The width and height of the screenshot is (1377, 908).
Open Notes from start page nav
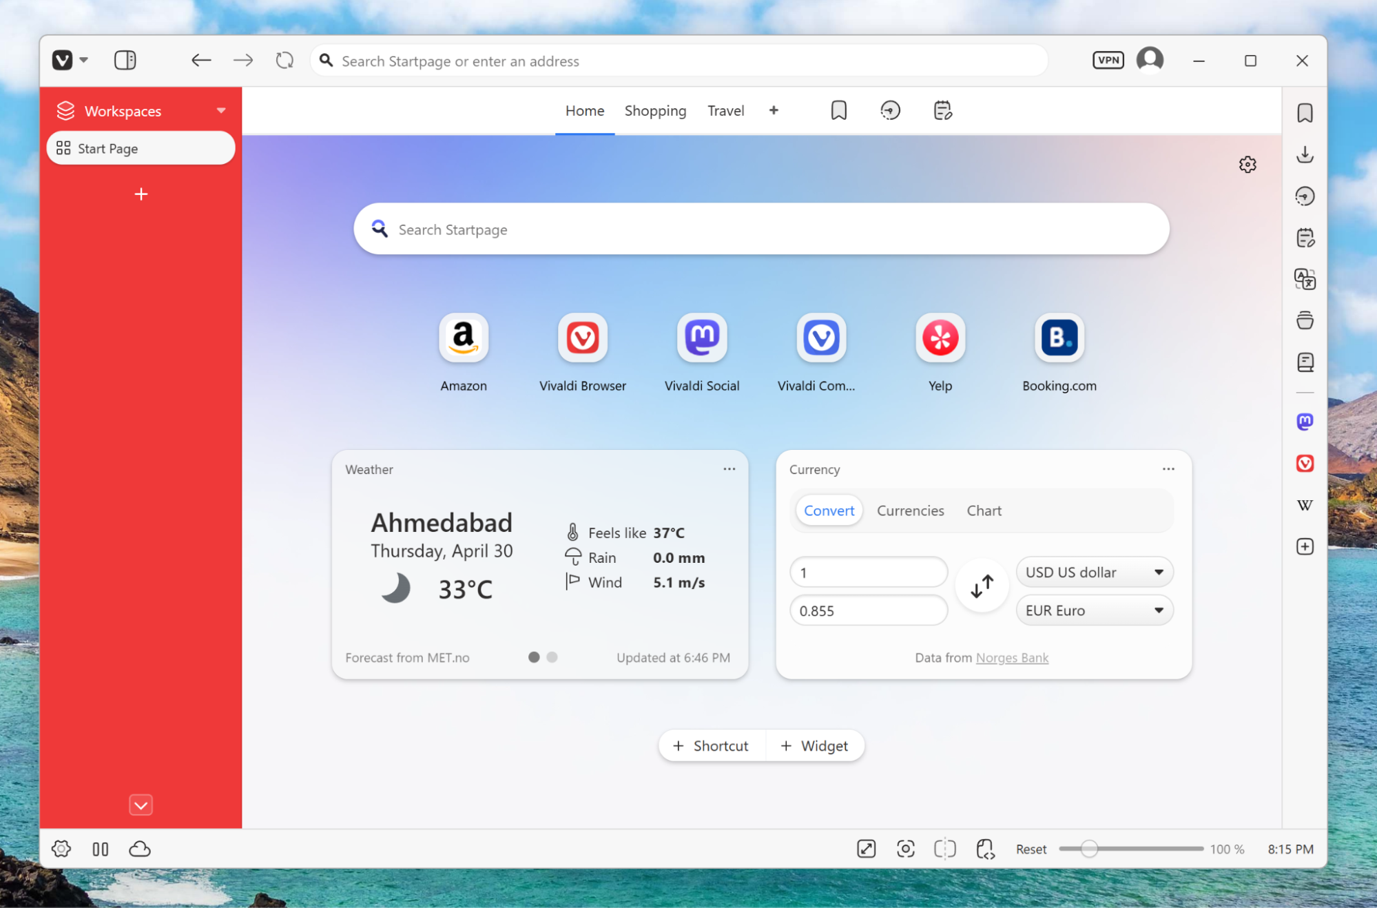pos(942,110)
